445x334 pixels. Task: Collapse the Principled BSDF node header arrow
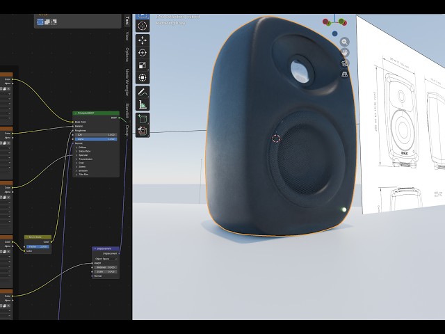click(75, 113)
